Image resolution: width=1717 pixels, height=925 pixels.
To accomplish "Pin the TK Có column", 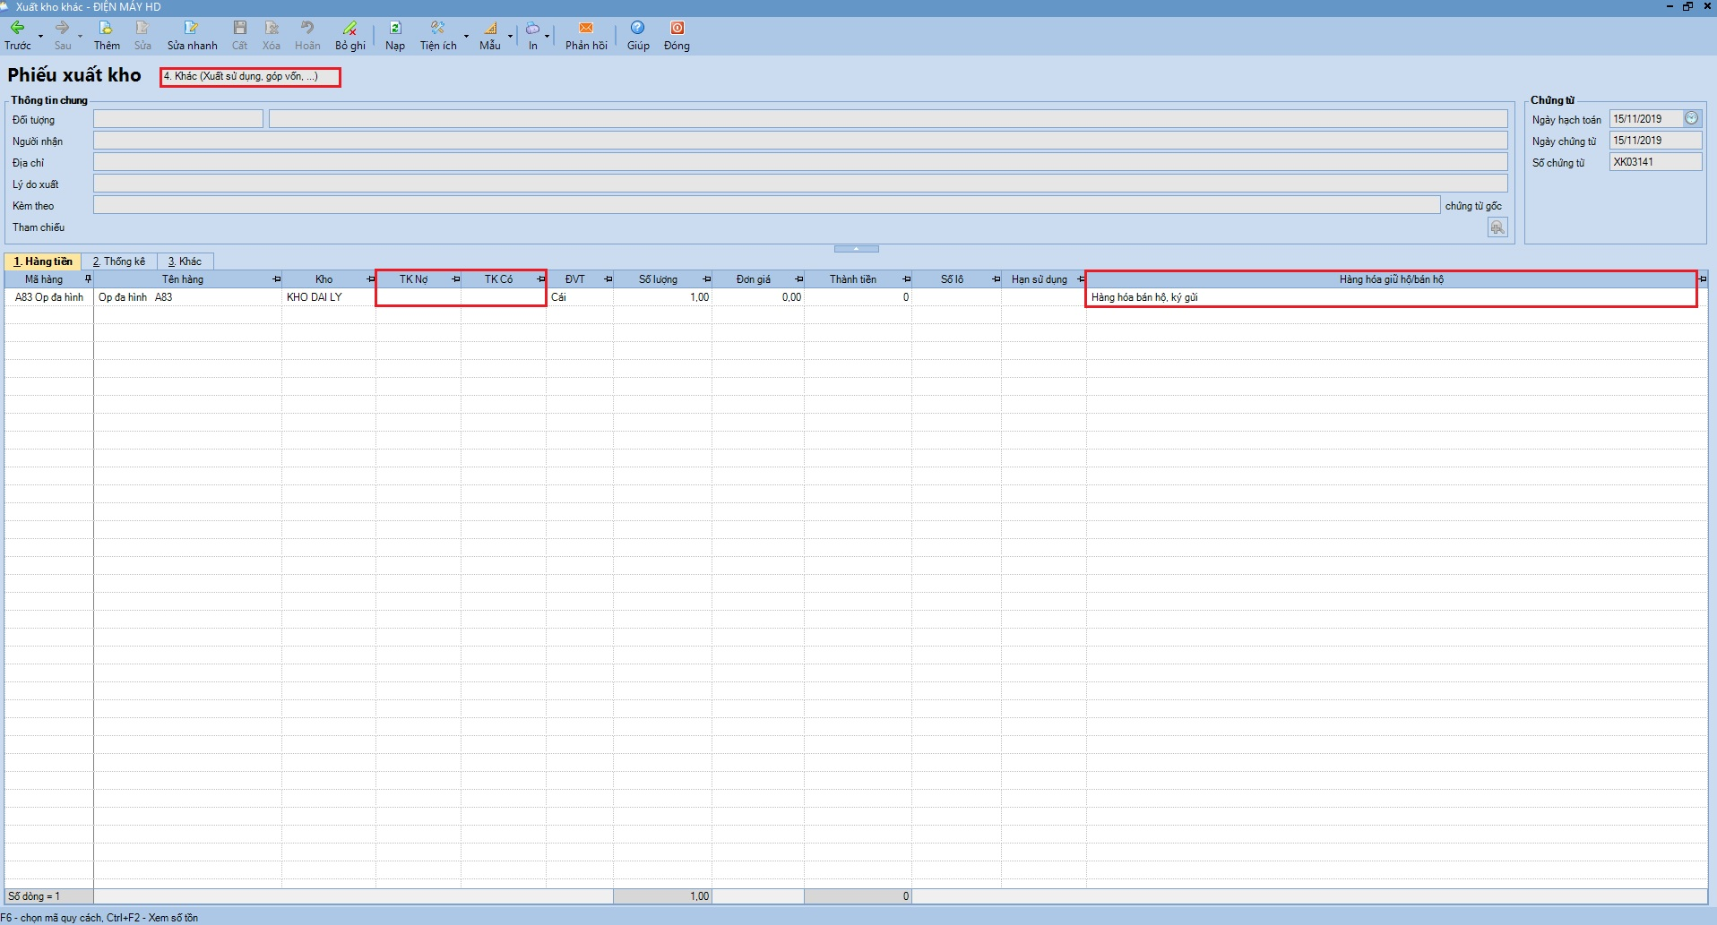I will (x=540, y=279).
